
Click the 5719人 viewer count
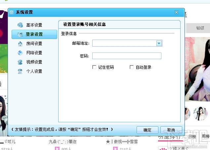7,149
